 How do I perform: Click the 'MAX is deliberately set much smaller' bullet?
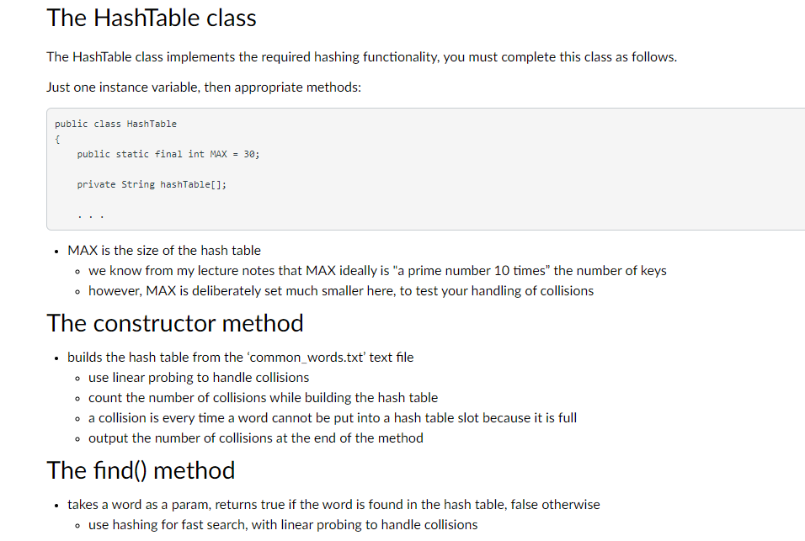point(341,291)
